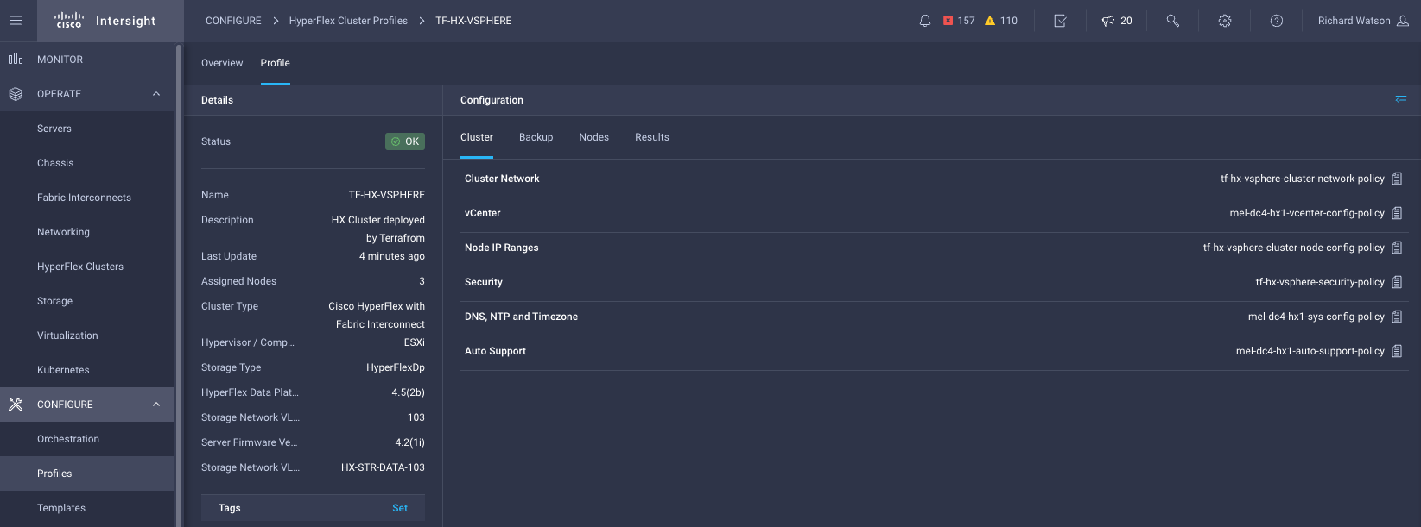Open MONITOR in the sidebar

(x=86, y=60)
